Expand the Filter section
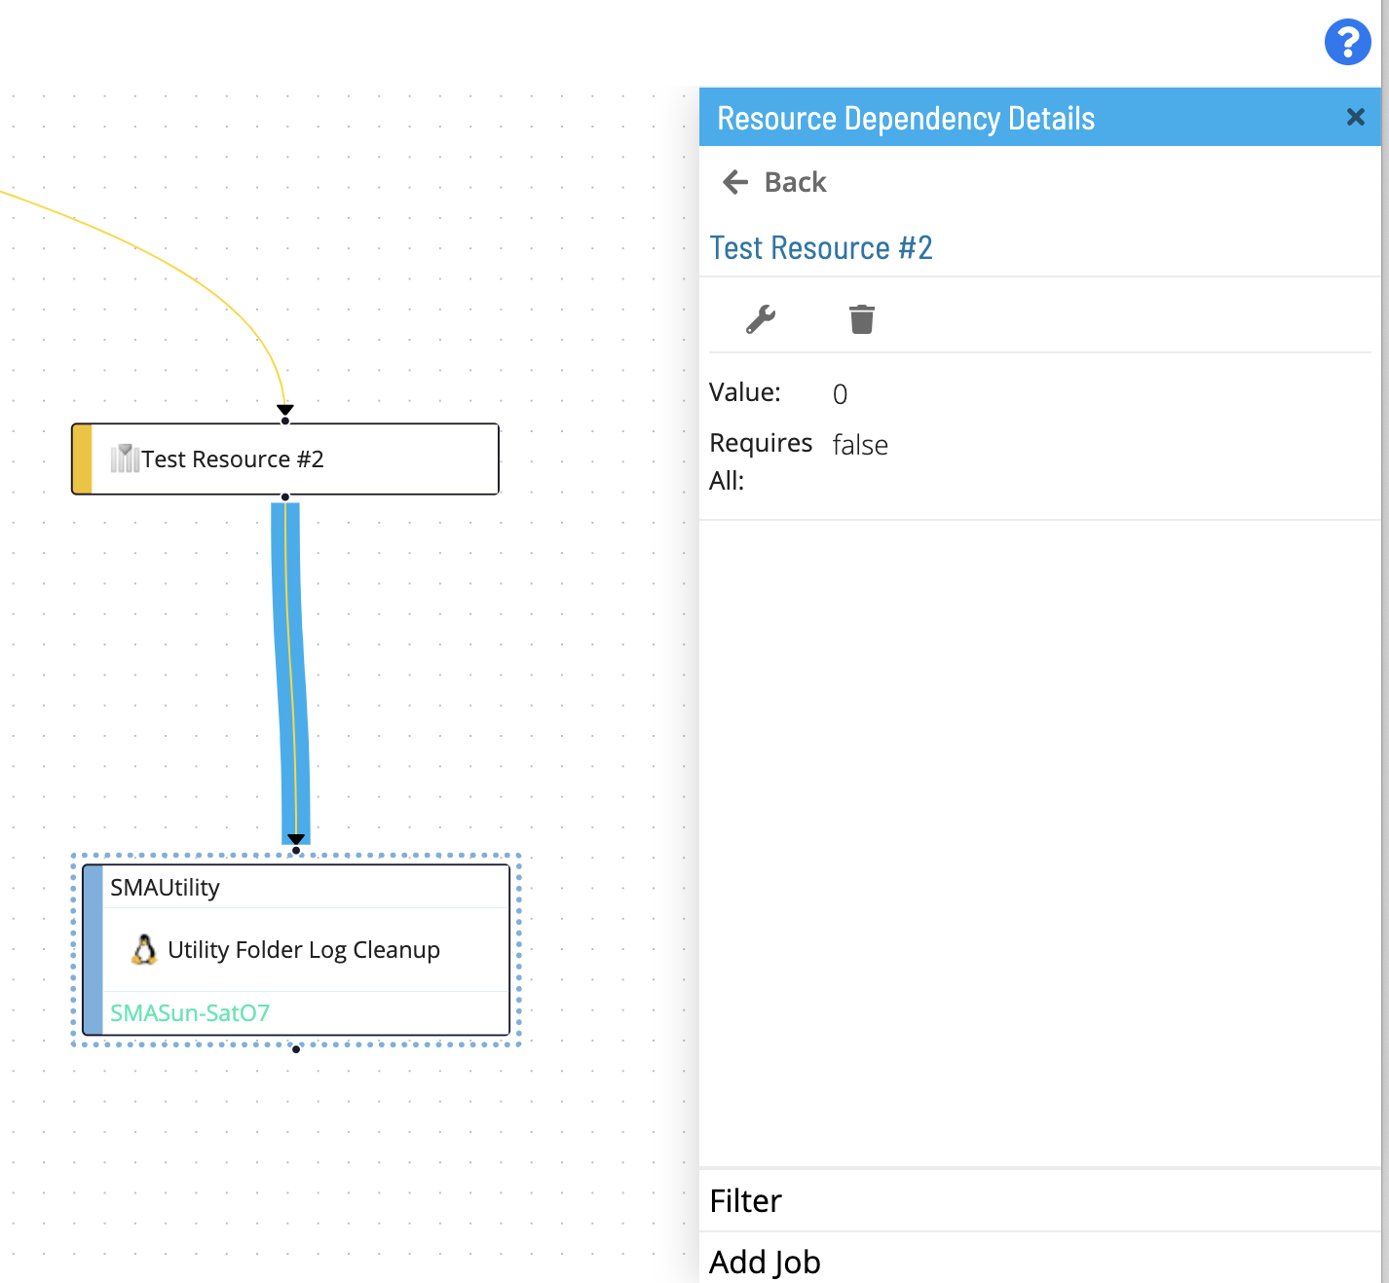 click(1040, 1200)
